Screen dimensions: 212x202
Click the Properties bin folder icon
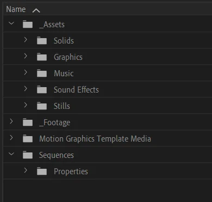point(42,172)
